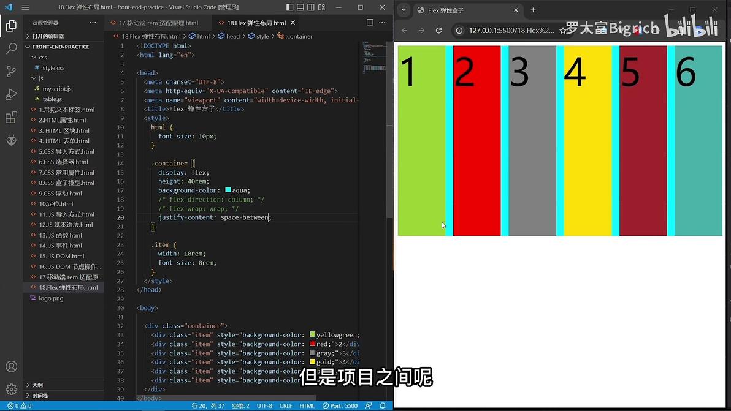
Task: Toggle the secondary side bar layout icon
Action: tap(311, 7)
